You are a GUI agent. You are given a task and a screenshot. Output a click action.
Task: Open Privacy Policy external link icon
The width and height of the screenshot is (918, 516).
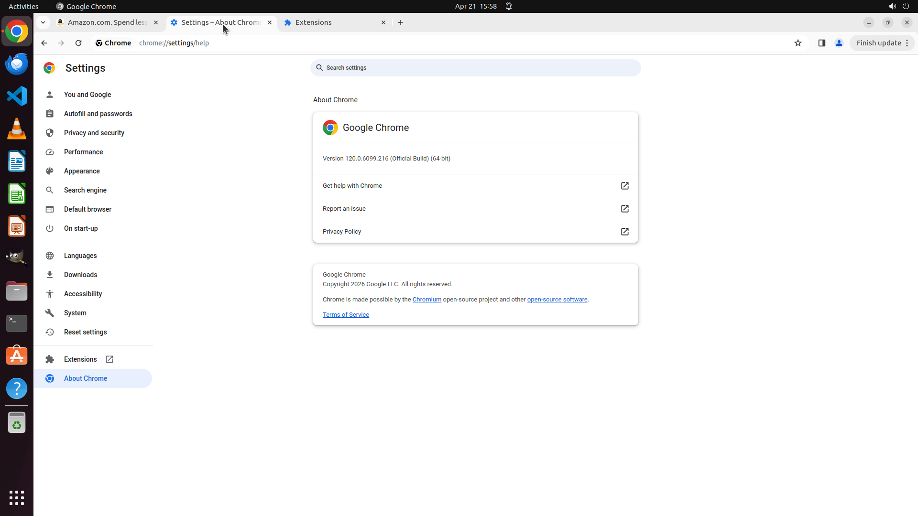pyautogui.click(x=624, y=232)
